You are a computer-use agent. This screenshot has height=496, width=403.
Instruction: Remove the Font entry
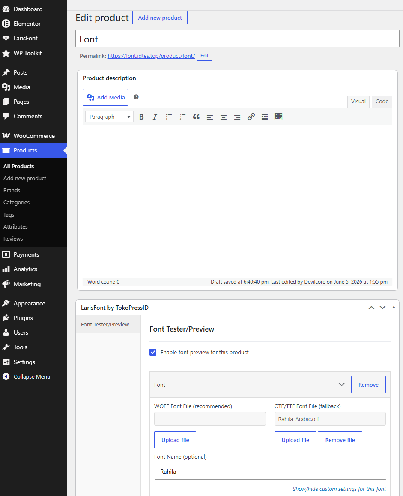click(368, 385)
